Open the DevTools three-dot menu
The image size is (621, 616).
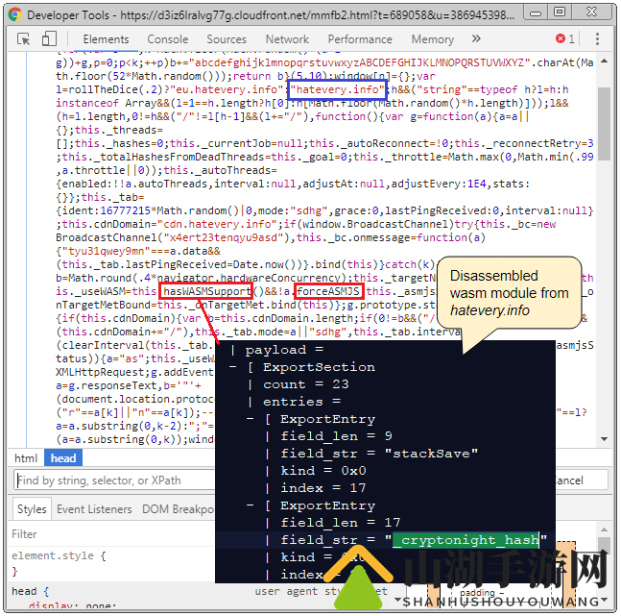(x=597, y=38)
